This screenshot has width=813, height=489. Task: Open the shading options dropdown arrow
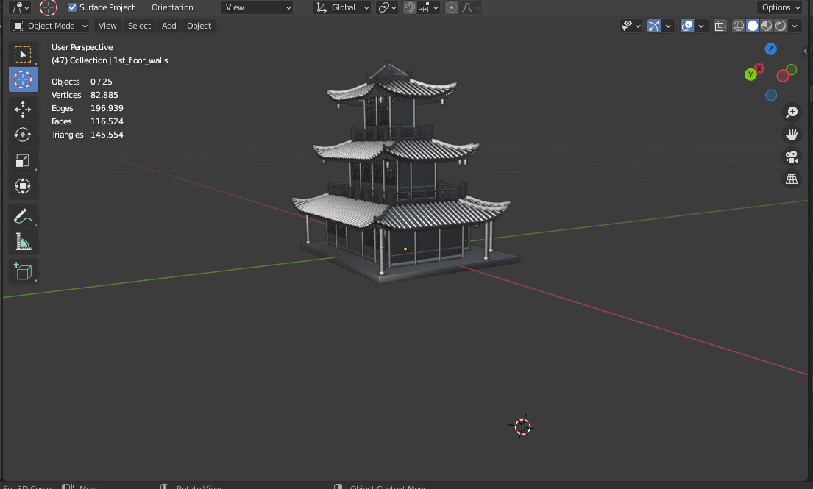pos(795,26)
